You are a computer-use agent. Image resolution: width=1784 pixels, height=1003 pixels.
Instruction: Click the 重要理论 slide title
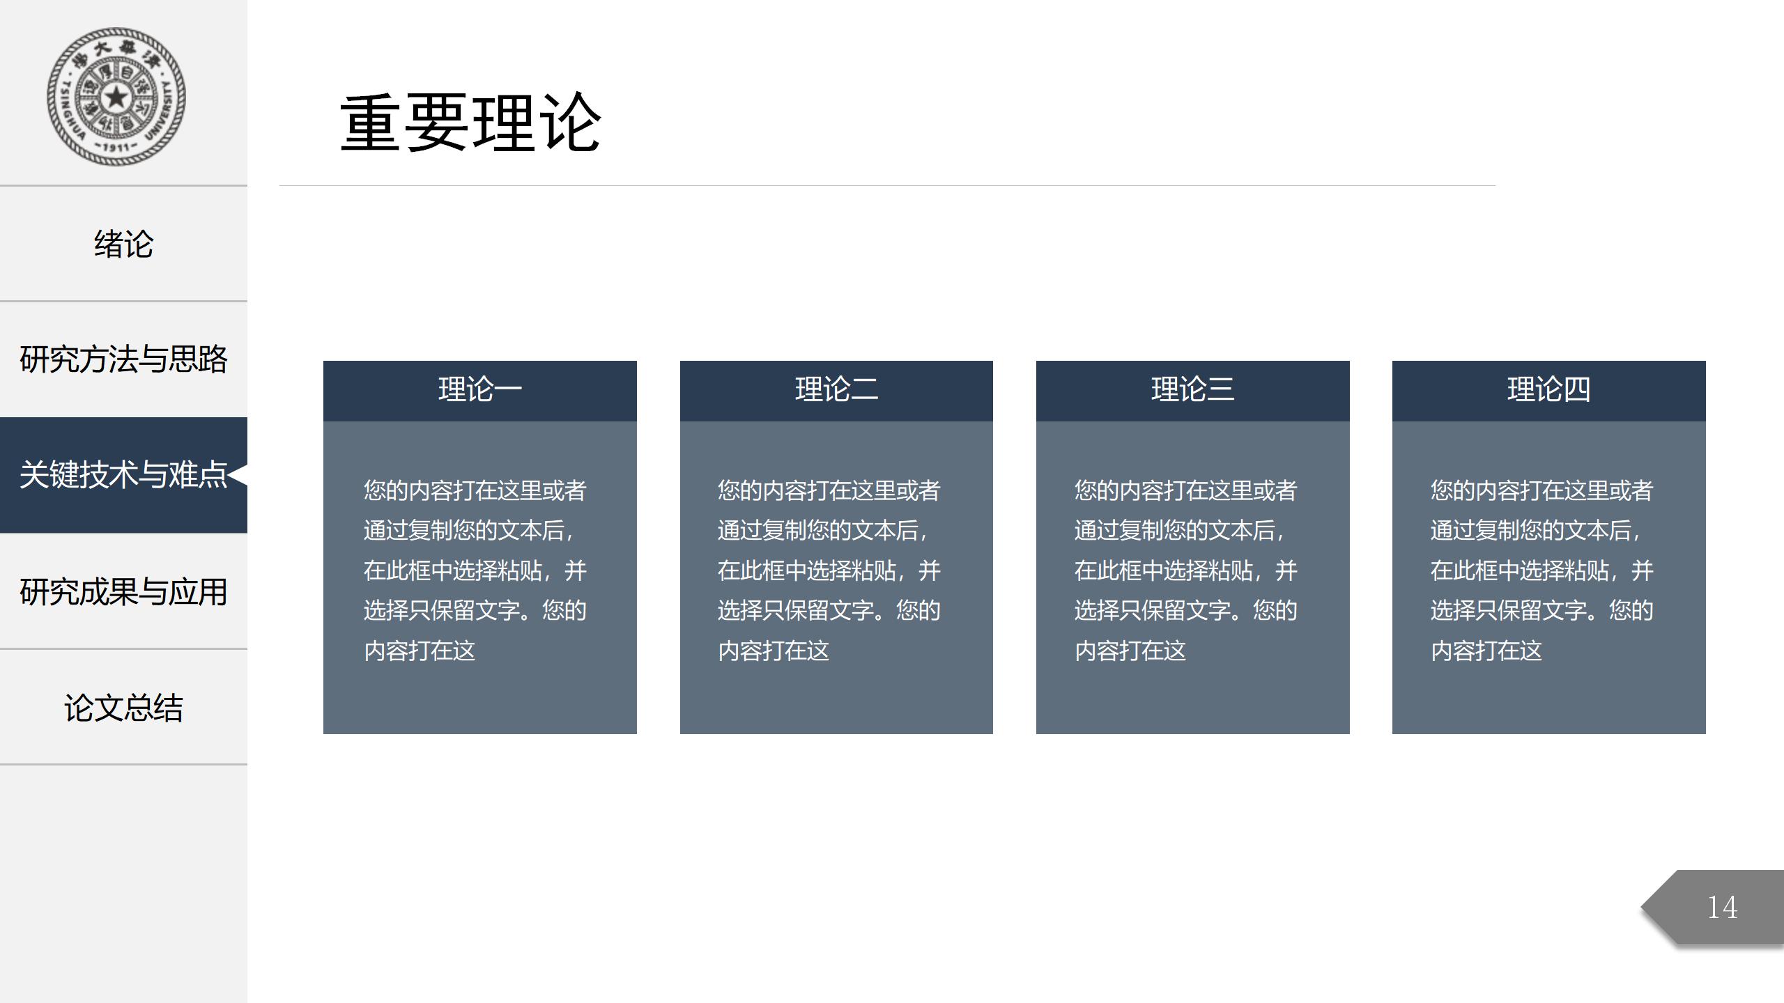pos(470,124)
